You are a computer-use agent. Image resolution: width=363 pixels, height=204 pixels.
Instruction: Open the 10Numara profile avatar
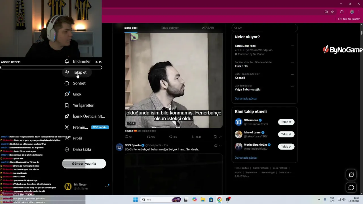[239, 122]
